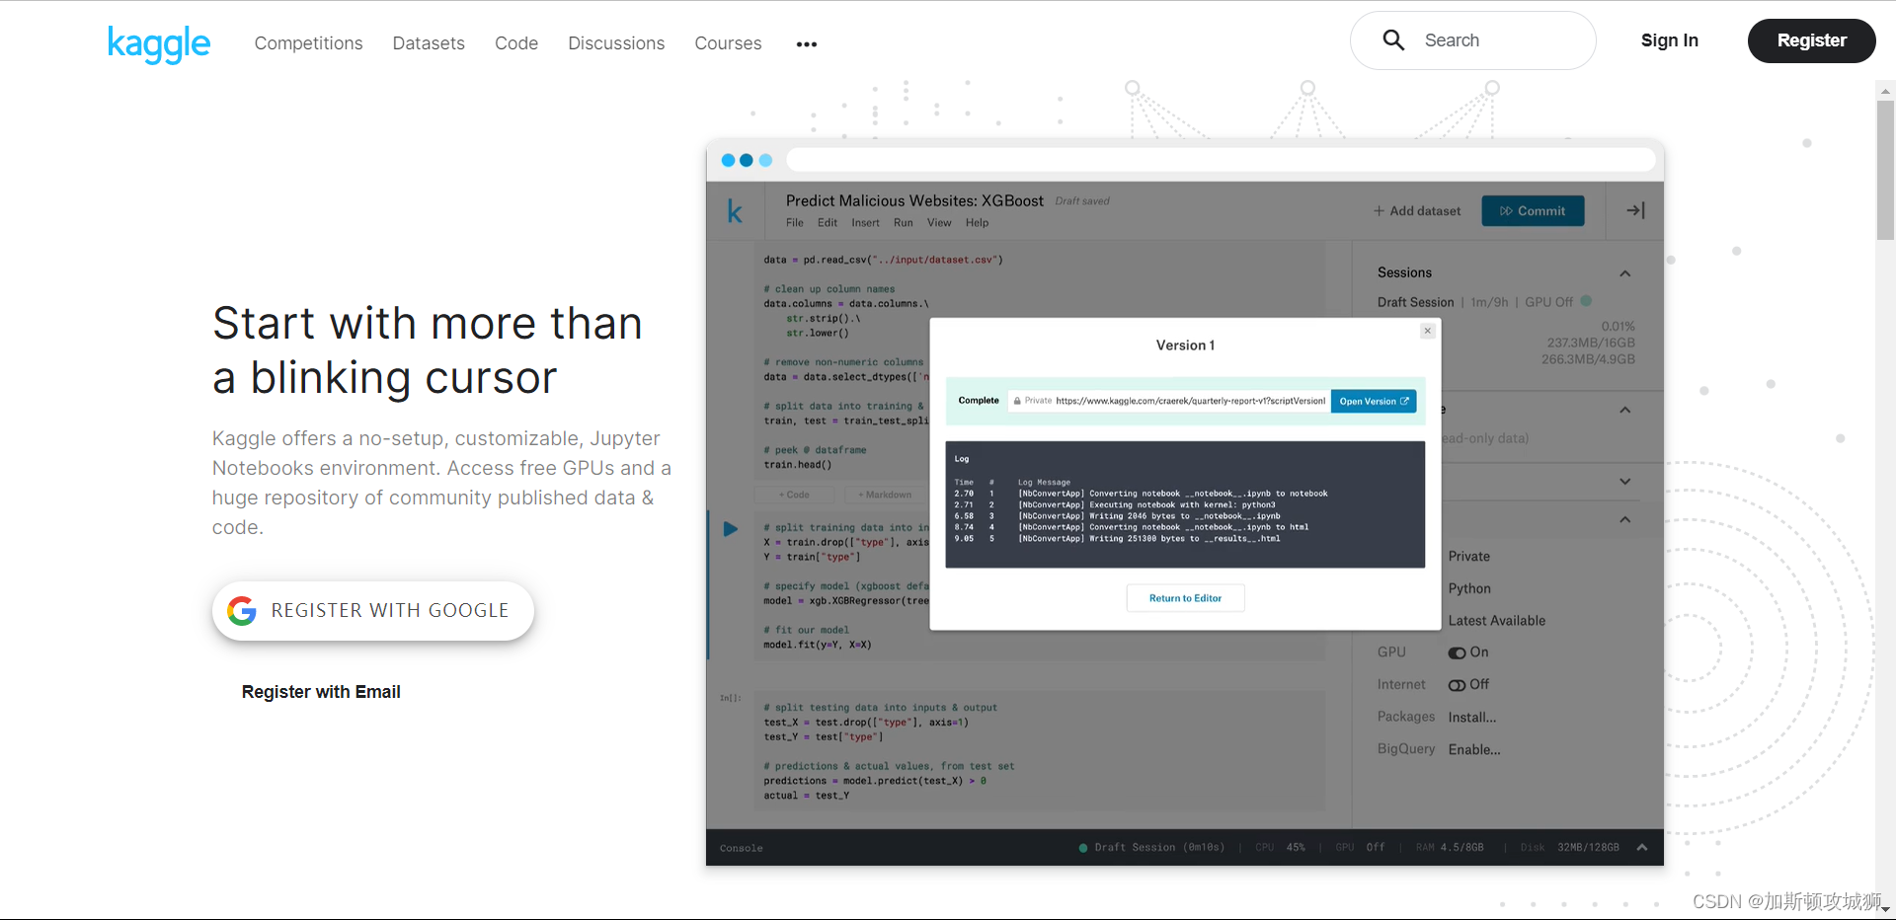Click the Google G logo icon
1896x920 pixels.
click(x=242, y=611)
